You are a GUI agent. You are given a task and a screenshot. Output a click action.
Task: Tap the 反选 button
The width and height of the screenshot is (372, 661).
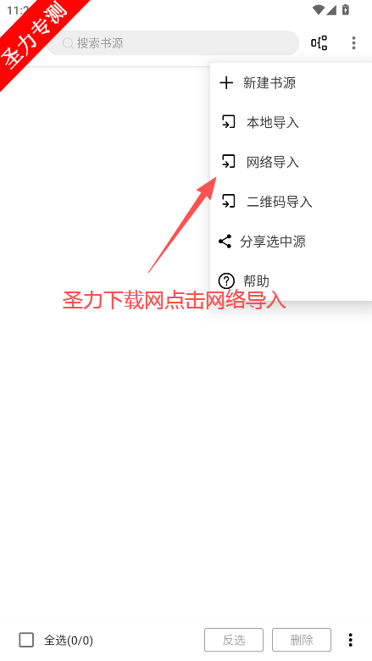[234, 640]
